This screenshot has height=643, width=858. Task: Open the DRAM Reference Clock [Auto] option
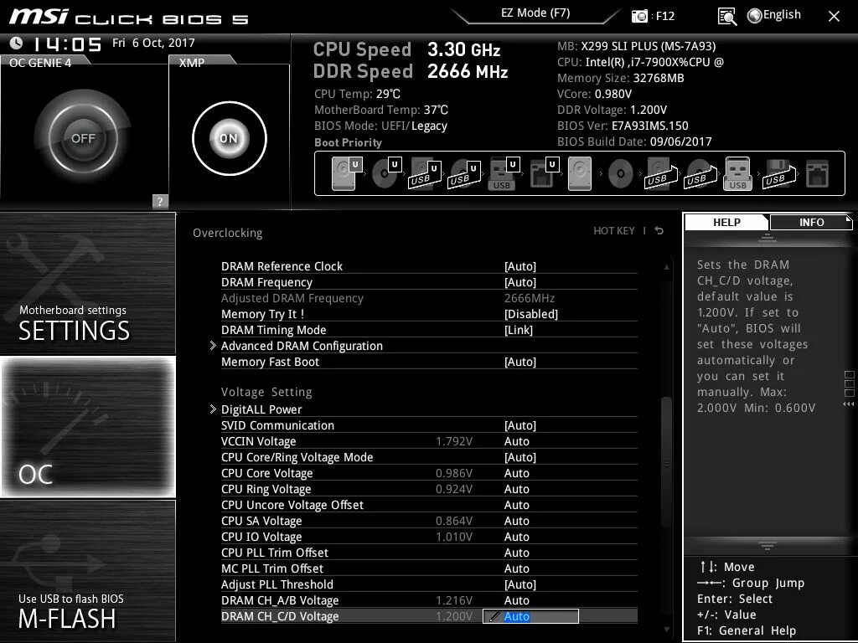[x=519, y=266]
